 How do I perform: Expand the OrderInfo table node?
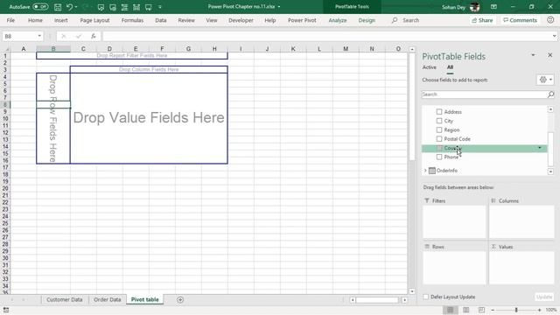click(x=425, y=171)
